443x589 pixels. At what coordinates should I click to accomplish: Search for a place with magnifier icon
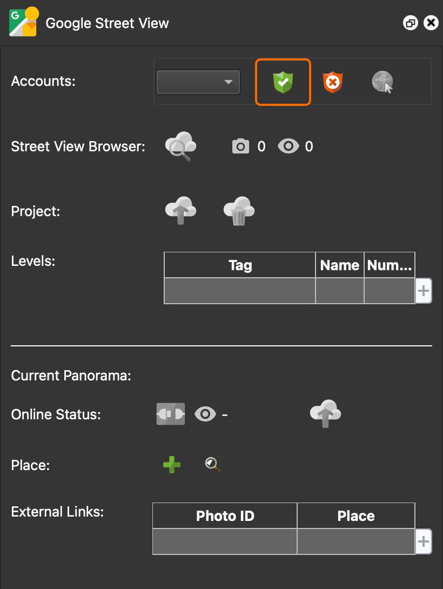click(x=212, y=464)
